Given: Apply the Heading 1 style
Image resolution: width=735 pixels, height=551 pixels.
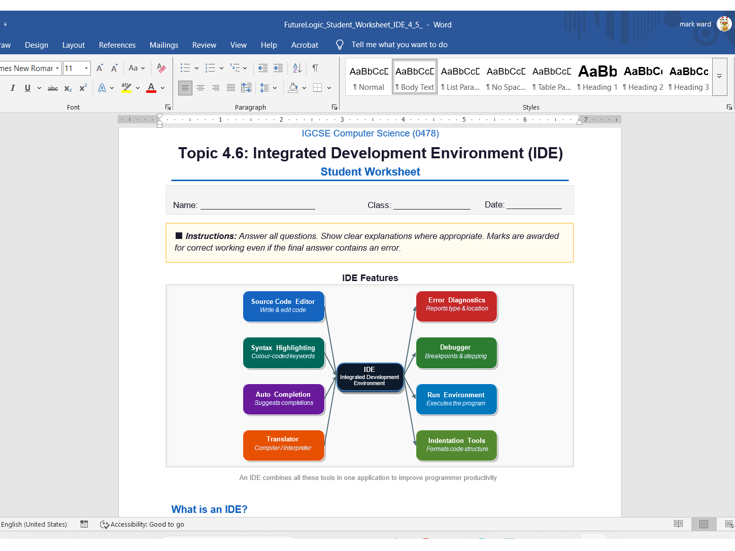Looking at the screenshot, I should (597, 77).
